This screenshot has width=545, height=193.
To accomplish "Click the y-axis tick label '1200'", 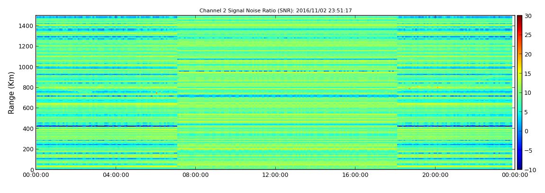I will 27,46.
